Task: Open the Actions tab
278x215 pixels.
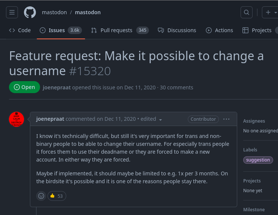Action: (x=220, y=30)
